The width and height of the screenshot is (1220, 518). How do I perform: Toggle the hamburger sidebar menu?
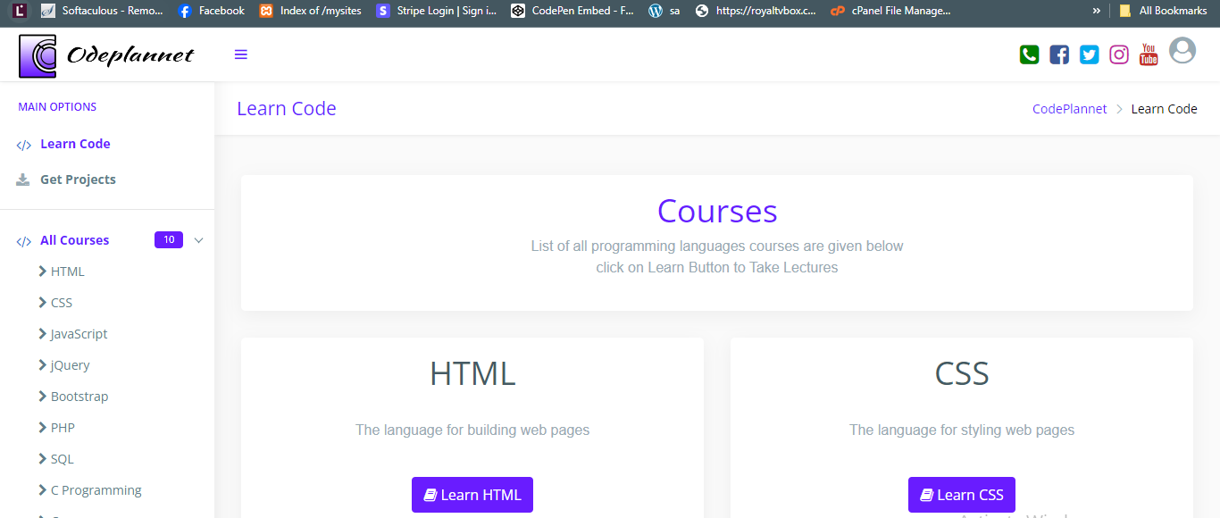pyautogui.click(x=240, y=54)
